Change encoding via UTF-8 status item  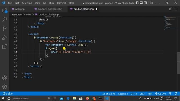[x=134, y=94]
